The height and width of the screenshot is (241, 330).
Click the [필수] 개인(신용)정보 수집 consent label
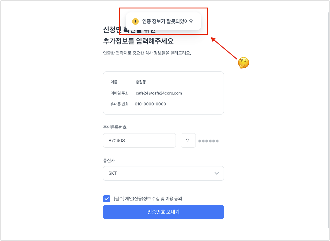pos(148,198)
